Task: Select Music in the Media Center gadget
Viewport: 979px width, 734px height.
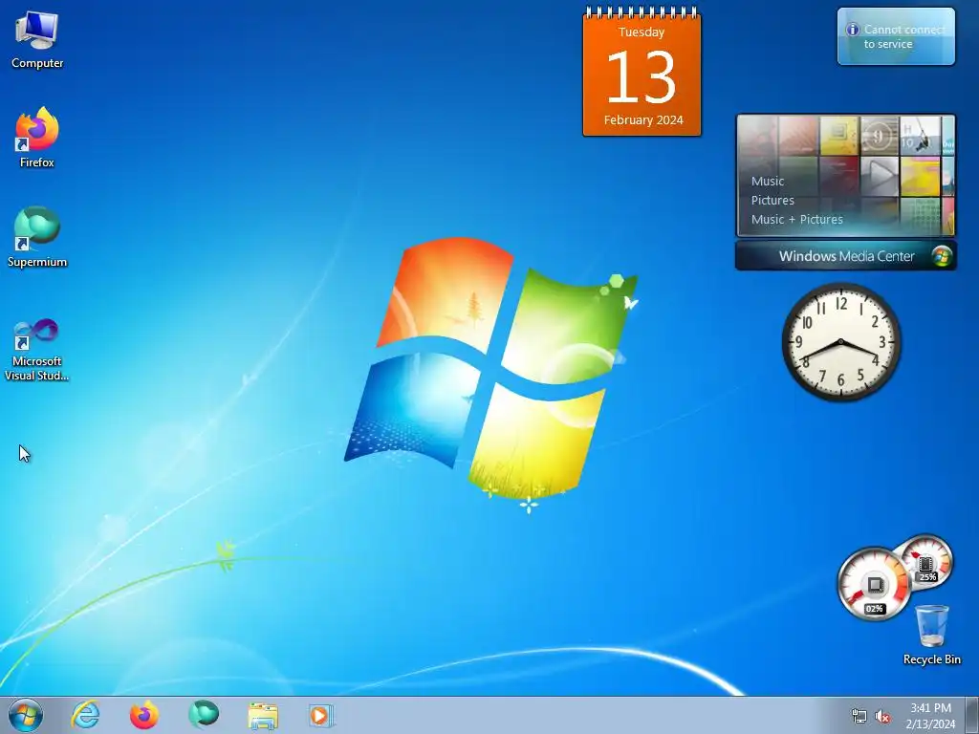Action: pos(768,181)
